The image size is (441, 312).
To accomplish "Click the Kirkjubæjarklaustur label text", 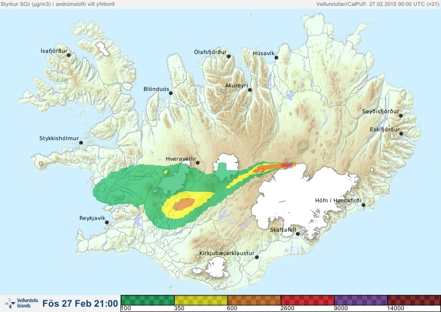I will tap(227, 253).
